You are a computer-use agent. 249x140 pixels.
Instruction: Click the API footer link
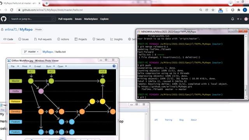pyautogui.click(x=156, y=120)
